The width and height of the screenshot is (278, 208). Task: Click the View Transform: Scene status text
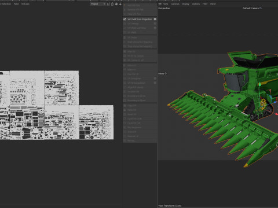tap(170, 206)
